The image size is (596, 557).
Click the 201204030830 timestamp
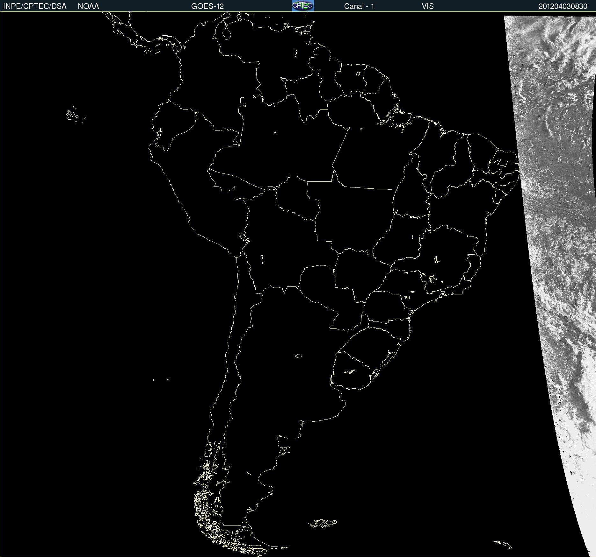[563, 6]
